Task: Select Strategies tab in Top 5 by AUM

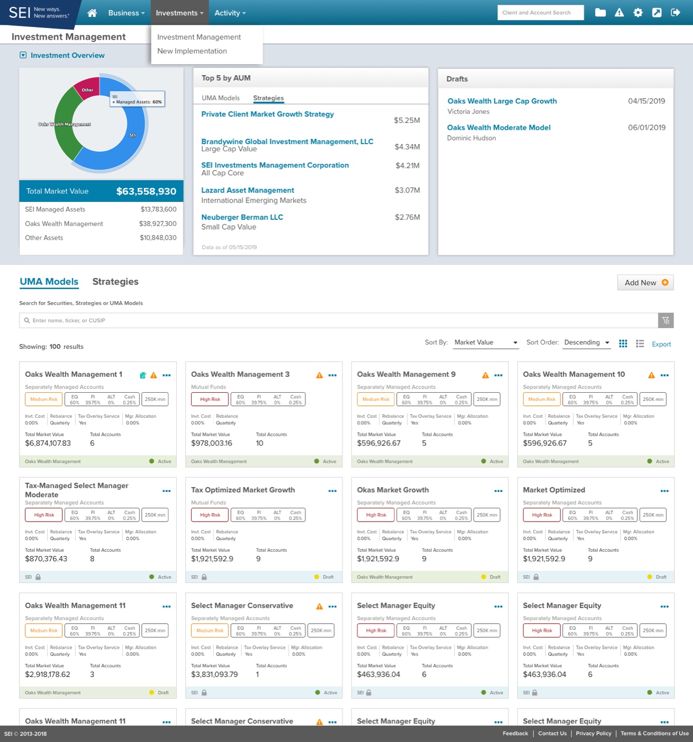Action: tap(268, 98)
